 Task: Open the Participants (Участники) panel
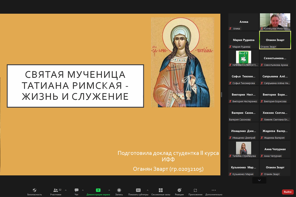pyautogui.click(x=56, y=191)
